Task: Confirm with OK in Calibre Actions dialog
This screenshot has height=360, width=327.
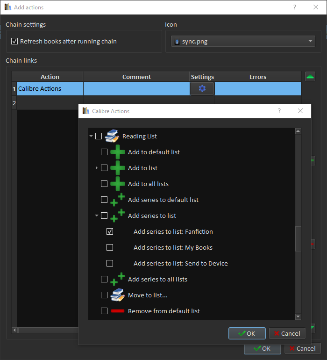Action: (x=247, y=333)
